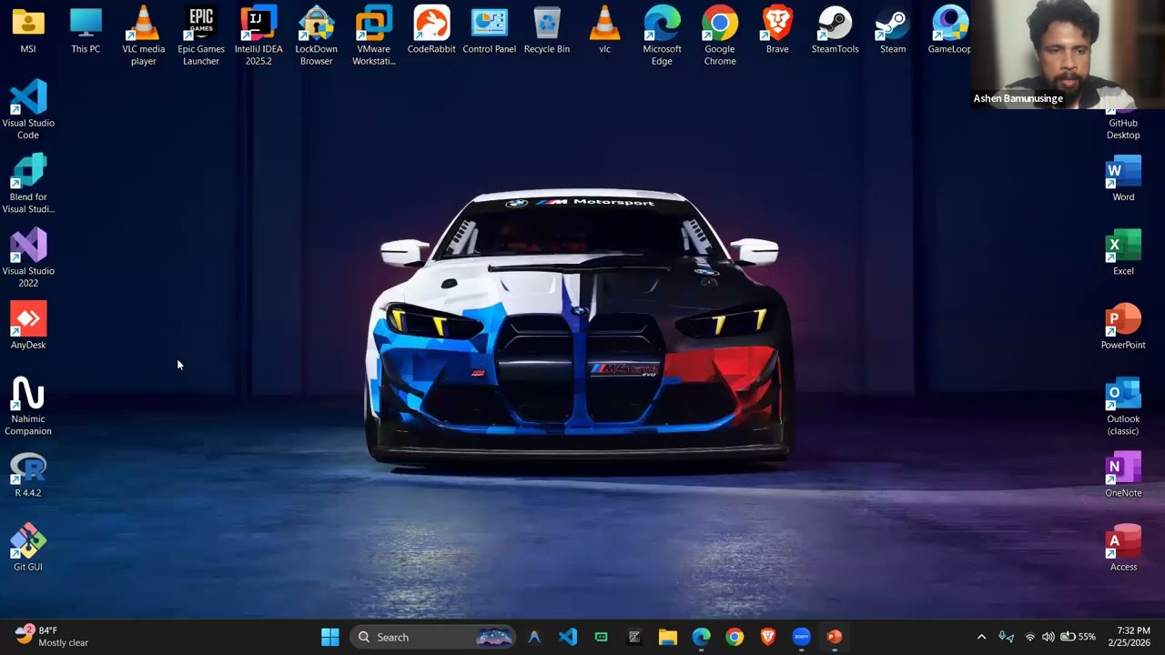This screenshot has height=655, width=1165.
Task: Select IntelliJ IDEA 2025.2 shortcut
Action: click(258, 36)
